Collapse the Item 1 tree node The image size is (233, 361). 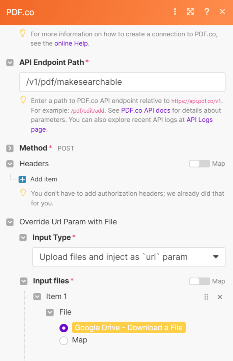pos(37,297)
